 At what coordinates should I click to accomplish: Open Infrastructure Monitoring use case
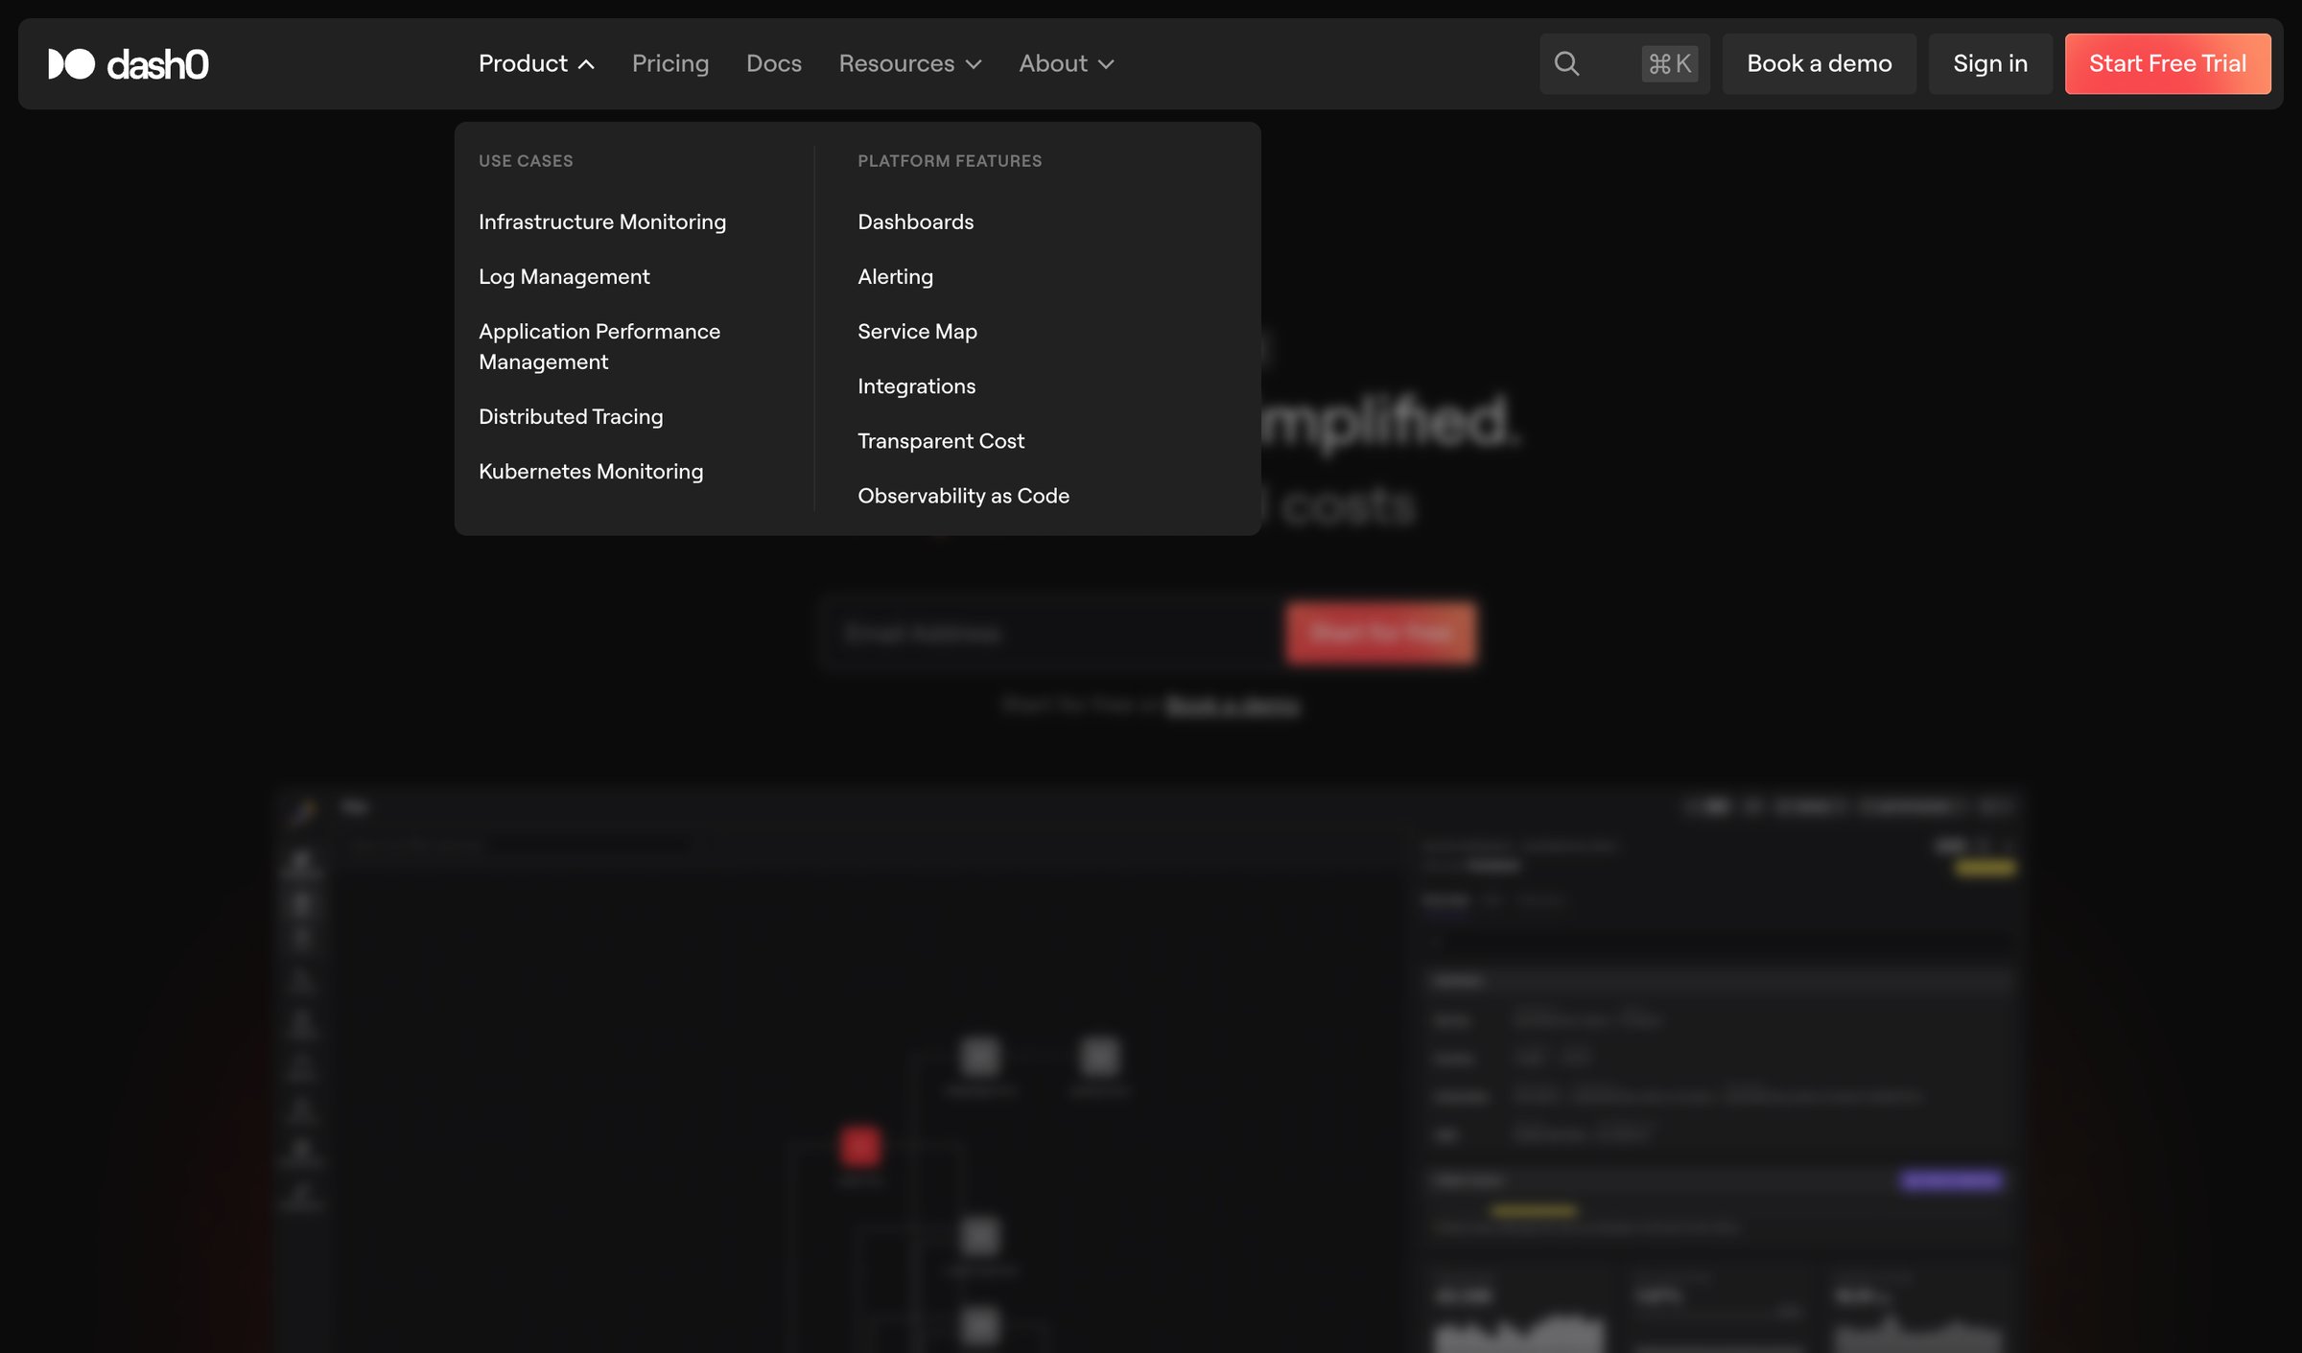point(602,222)
